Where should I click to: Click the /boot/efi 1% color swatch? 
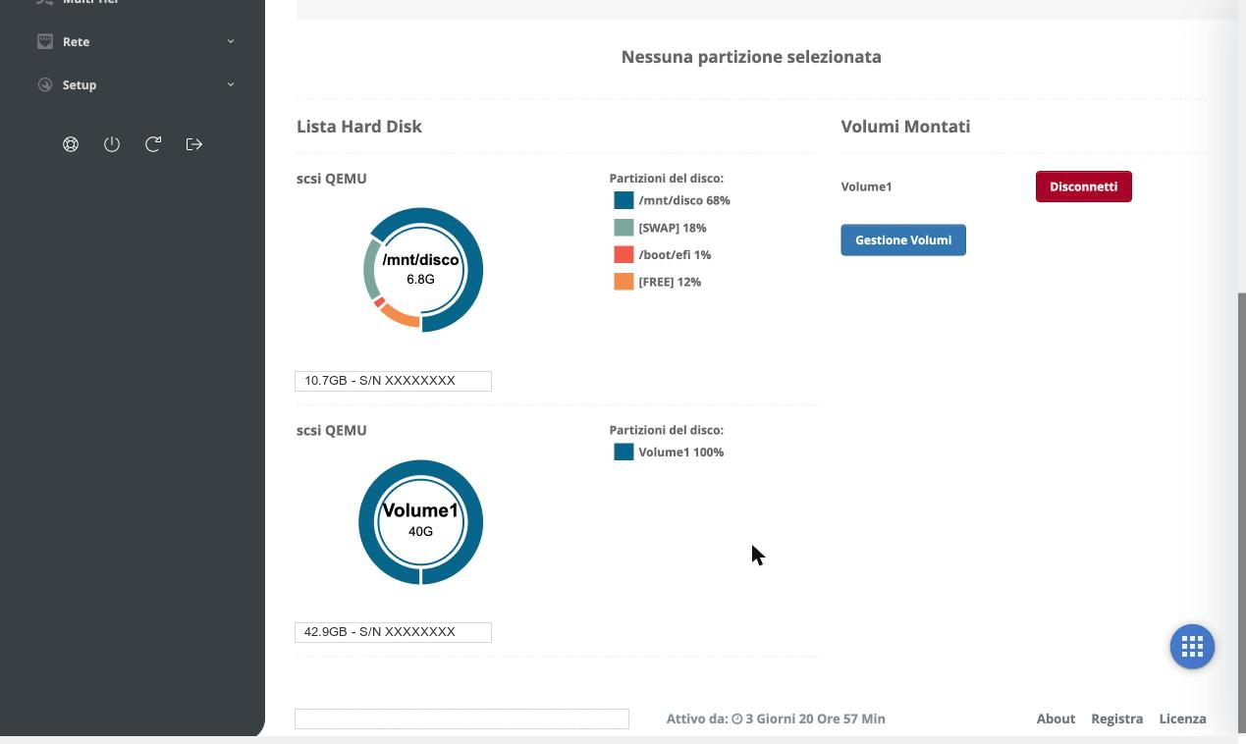point(623,254)
